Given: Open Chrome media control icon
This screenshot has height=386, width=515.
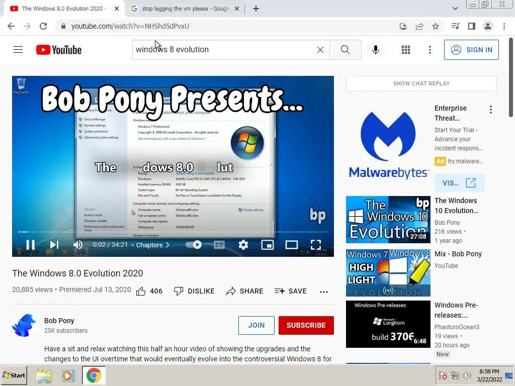Looking at the screenshot, I should click(455, 26).
